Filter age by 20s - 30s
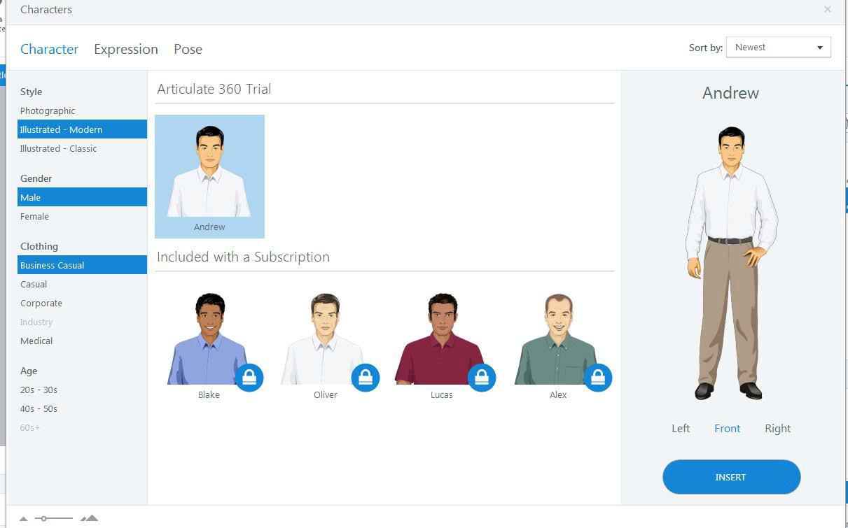Screen dimensions: 848x528 (x=39, y=390)
